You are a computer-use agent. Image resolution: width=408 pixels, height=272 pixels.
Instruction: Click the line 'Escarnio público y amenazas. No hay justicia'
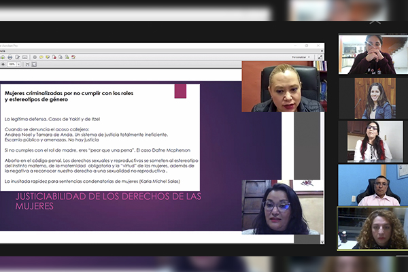click(52, 140)
